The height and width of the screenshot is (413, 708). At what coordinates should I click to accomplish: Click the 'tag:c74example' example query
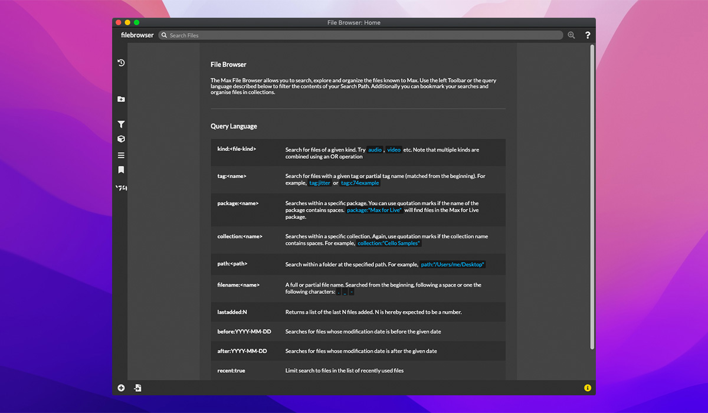360,183
